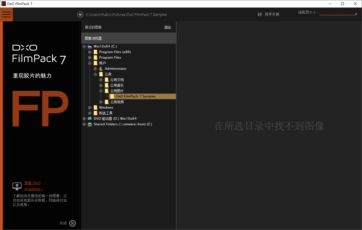Collapse the 用户 folder node
Viewport: 362px width, 230px height.
coord(90,63)
